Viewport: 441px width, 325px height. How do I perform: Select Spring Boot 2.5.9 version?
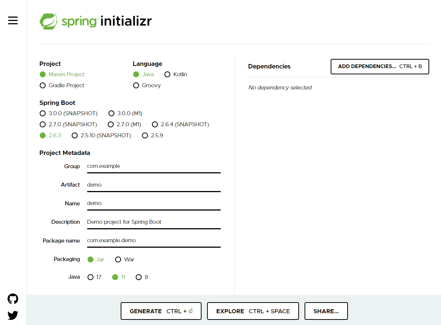click(152, 135)
